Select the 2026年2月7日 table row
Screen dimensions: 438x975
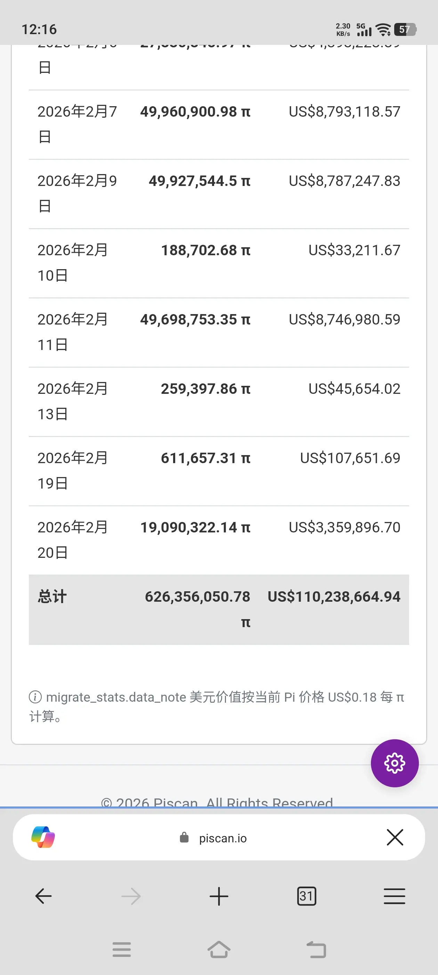click(x=219, y=125)
